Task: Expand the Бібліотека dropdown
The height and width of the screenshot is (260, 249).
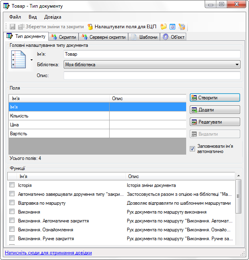Action: pyautogui.click(x=236, y=65)
